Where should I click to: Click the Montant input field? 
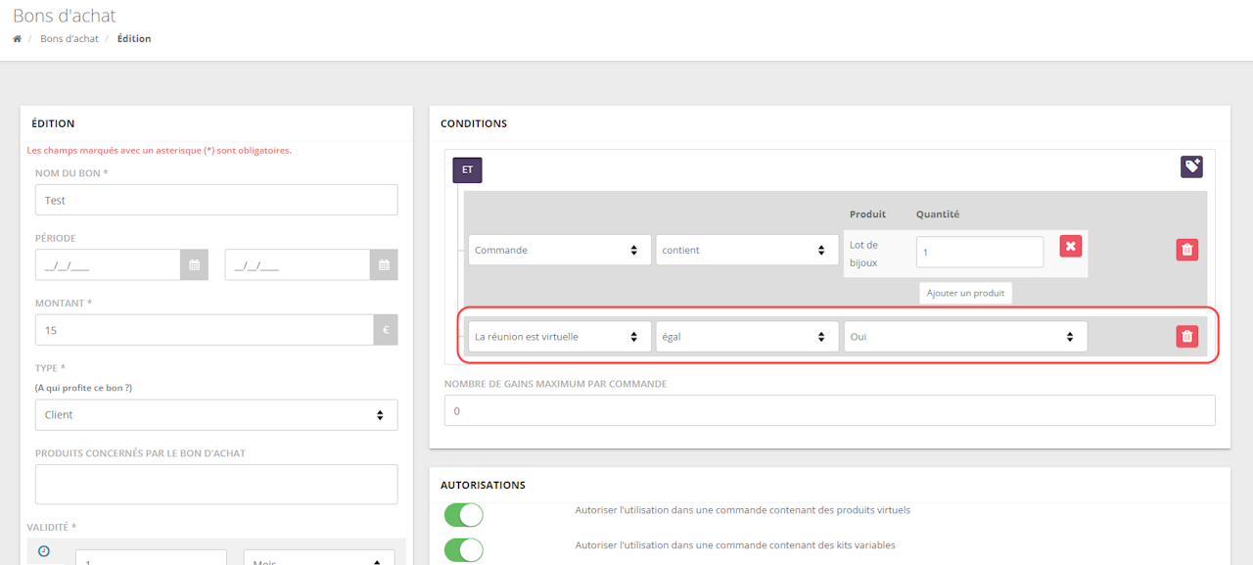click(204, 330)
